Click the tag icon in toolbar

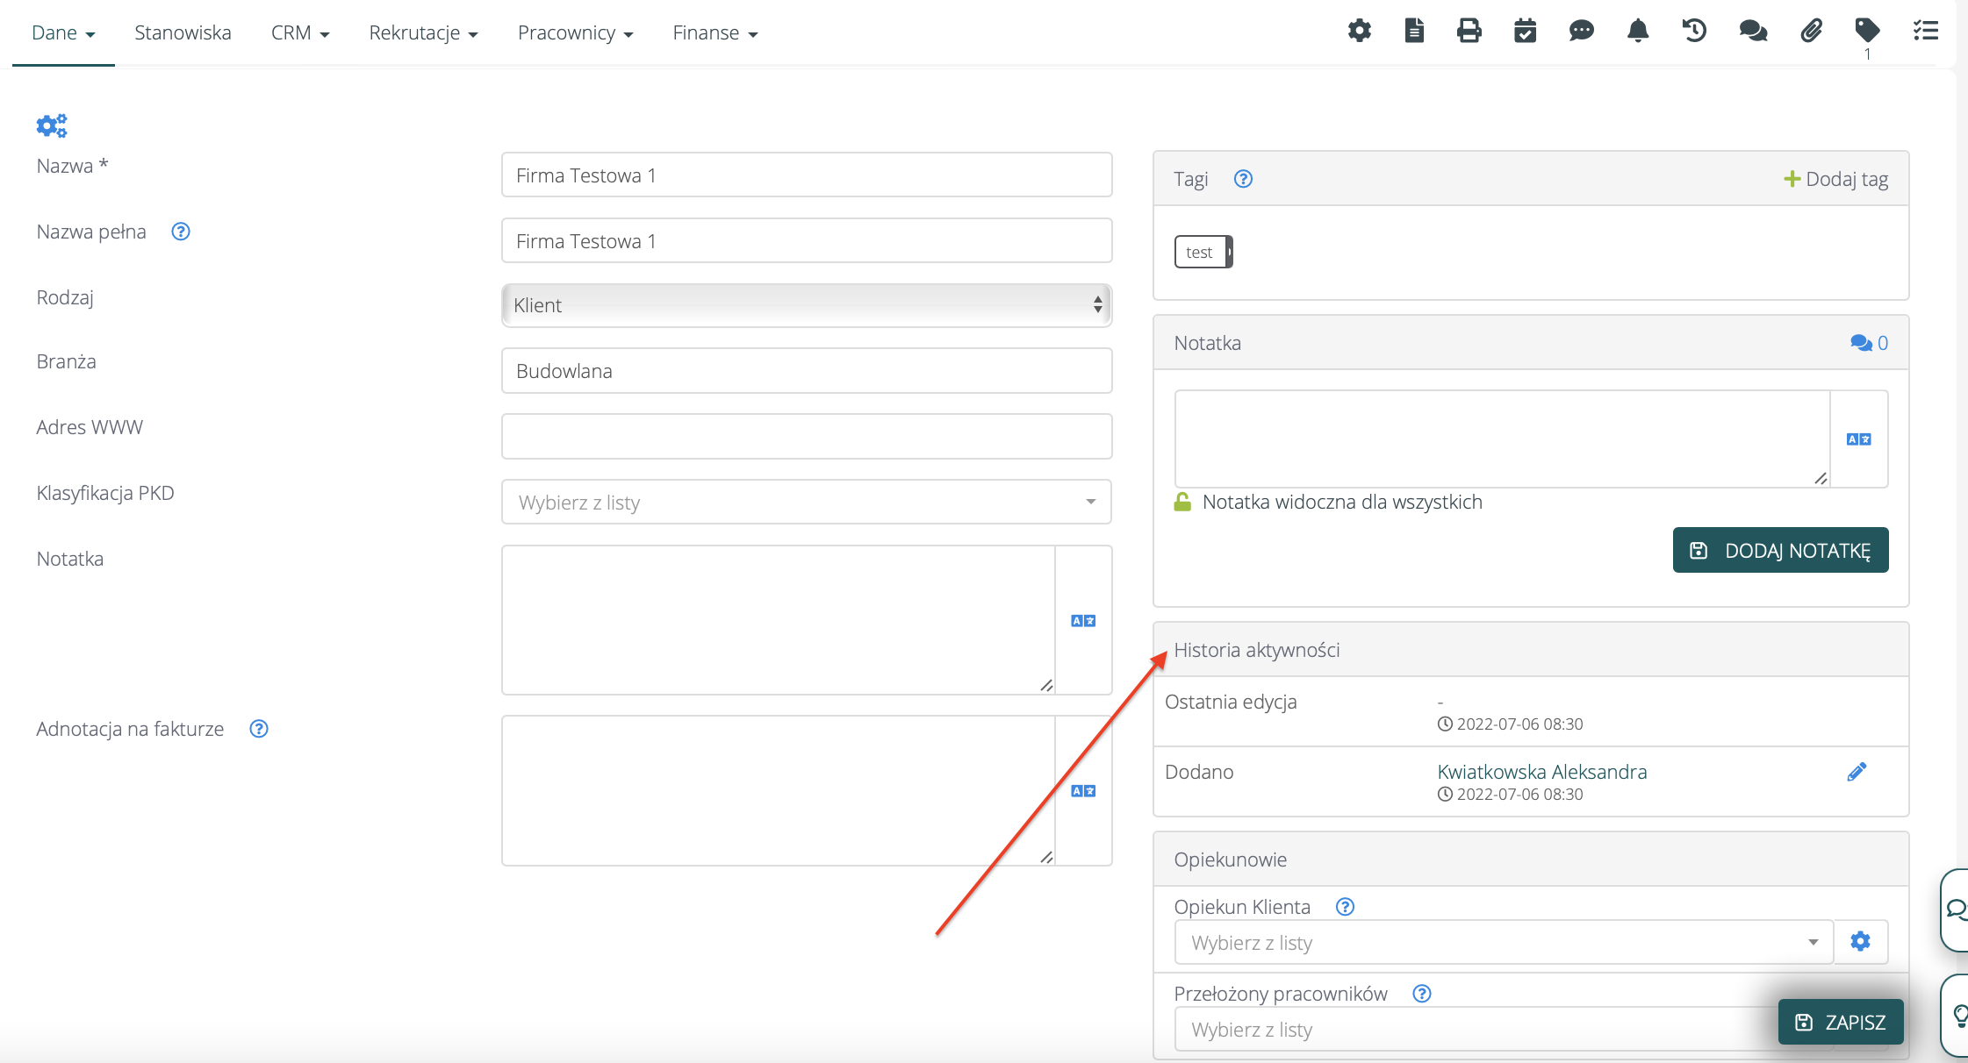click(x=1867, y=32)
